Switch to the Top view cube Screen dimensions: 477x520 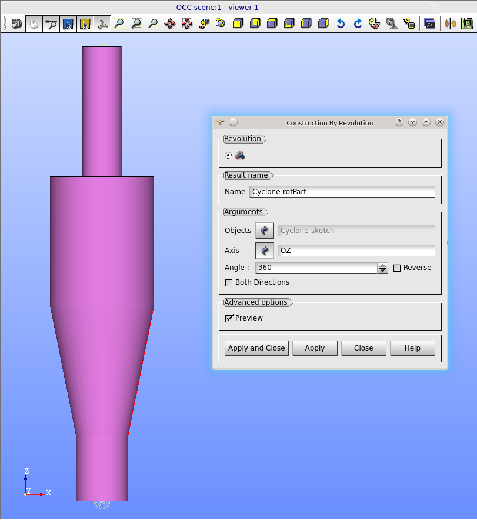tap(272, 24)
